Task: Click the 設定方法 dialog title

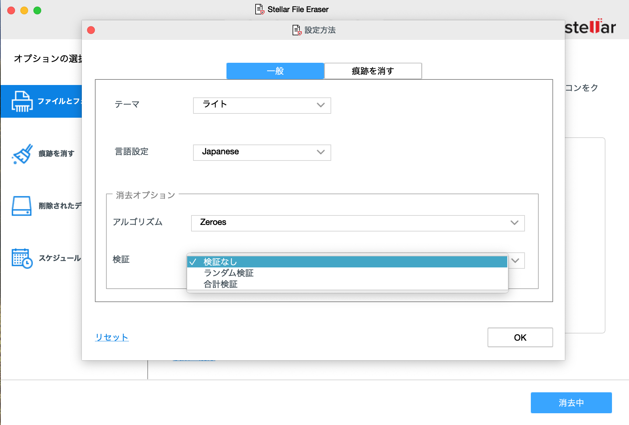Action: point(320,30)
